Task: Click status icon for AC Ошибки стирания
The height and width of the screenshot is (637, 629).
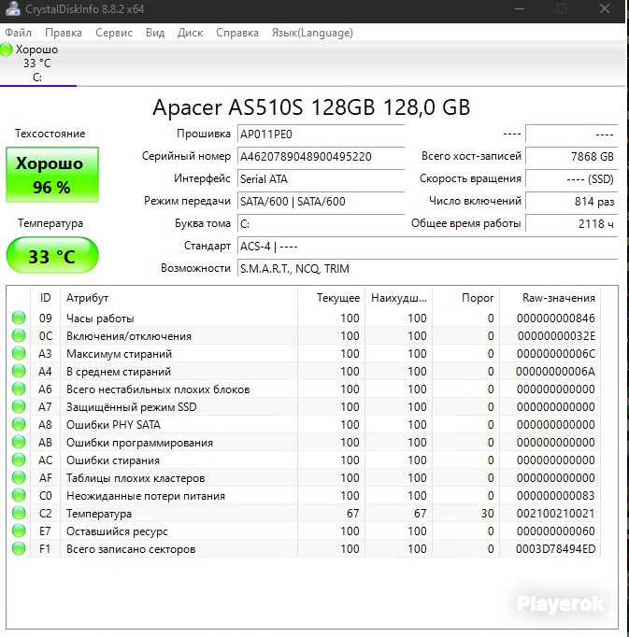Action: point(19,460)
